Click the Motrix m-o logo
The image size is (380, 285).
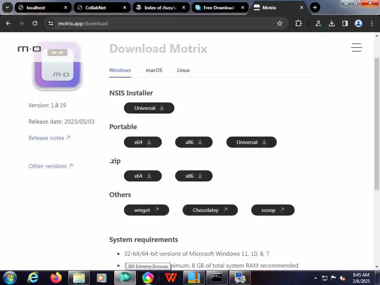coord(29,49)
